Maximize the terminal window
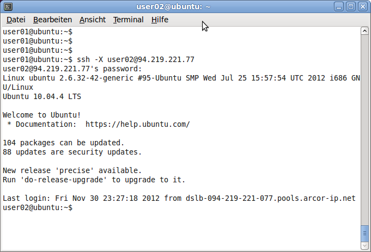Screen dimensions: 371x252 click(351, 7)
